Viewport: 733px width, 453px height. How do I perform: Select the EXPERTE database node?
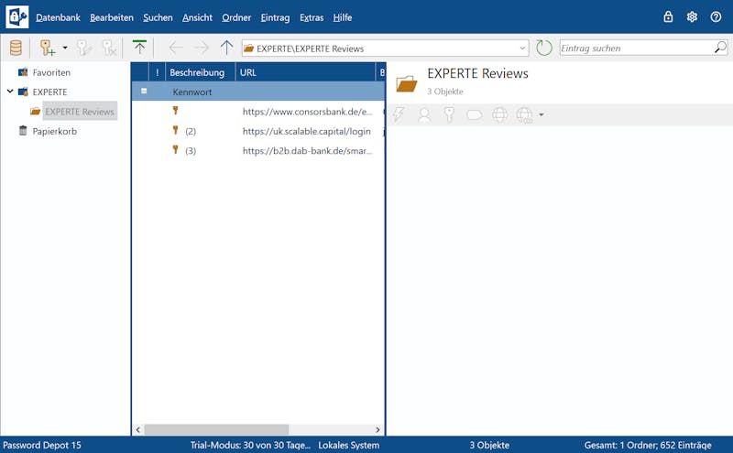(49, 92)
